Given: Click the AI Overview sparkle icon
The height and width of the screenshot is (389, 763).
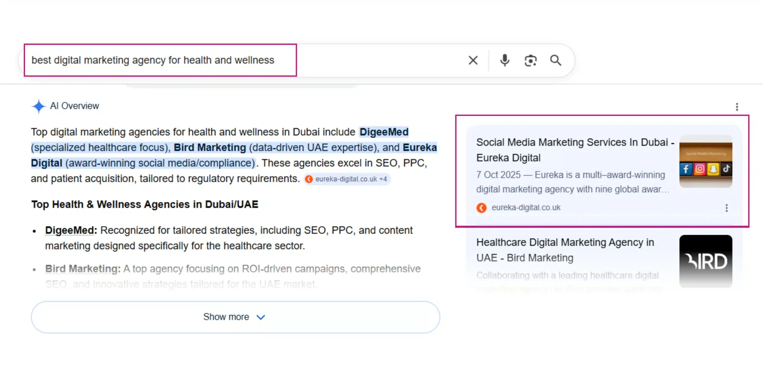Looking at the screenshot, I should tap(38, 106).
